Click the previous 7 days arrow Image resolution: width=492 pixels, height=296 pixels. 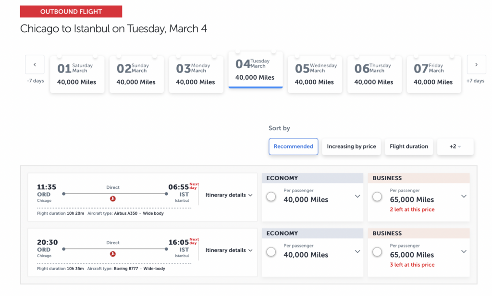[x=35, y=65]
